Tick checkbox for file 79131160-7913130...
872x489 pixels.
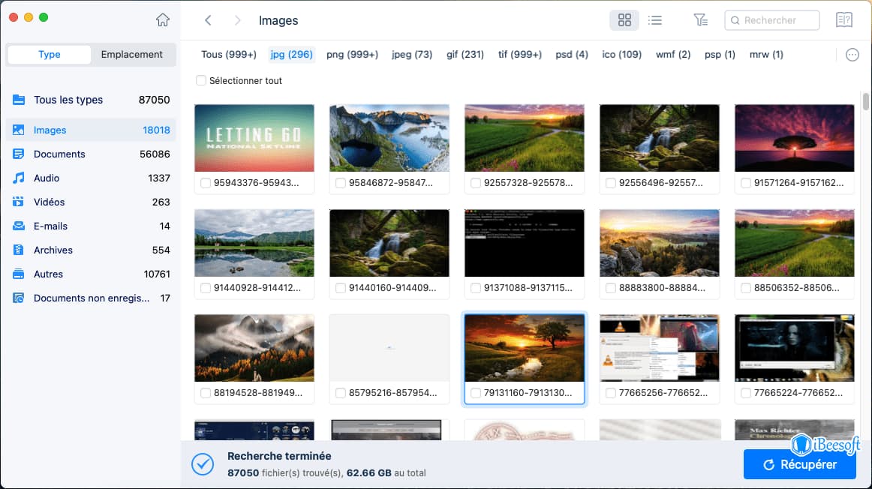(476, 393)
